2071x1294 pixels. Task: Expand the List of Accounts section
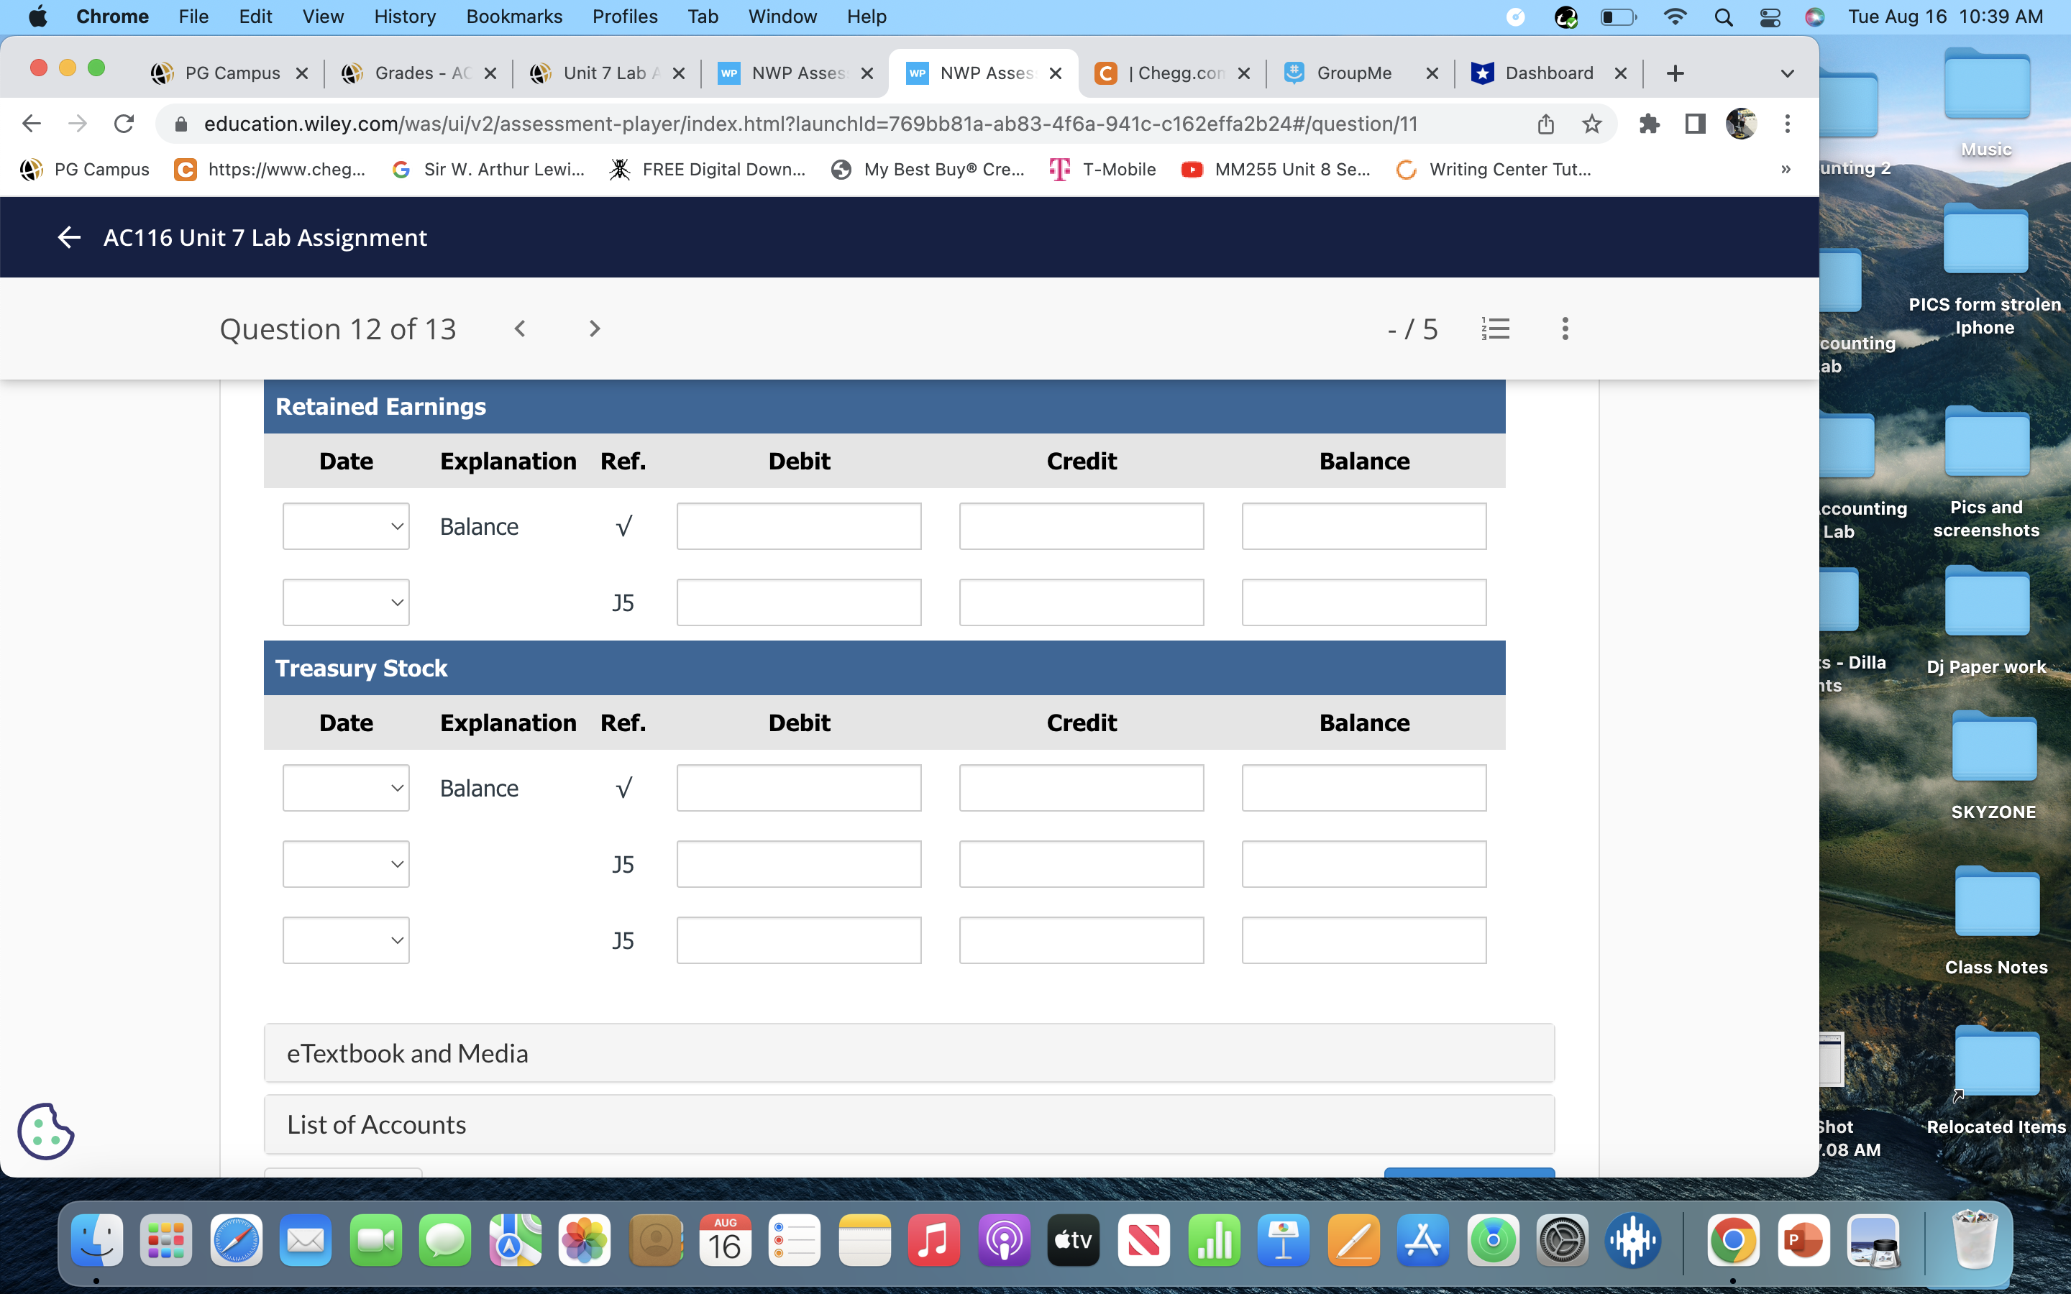tap(908, 1124)
